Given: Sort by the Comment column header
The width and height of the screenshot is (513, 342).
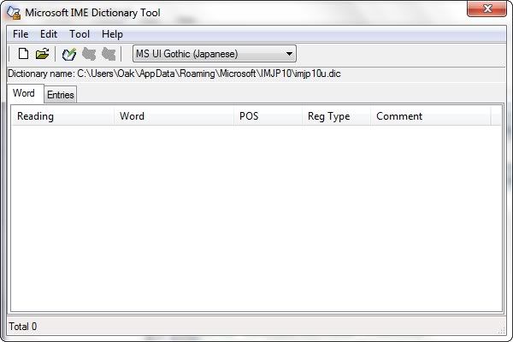Looking at the screenshot, I should (431, 116).
